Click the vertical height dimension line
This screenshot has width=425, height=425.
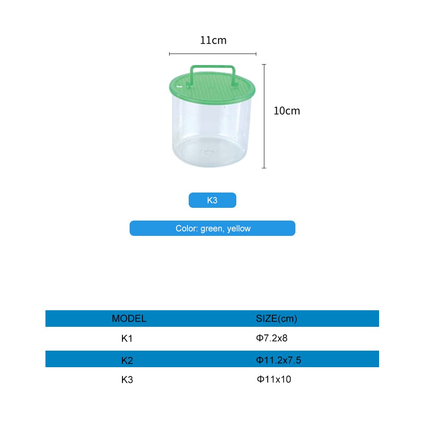click(264, 127)
